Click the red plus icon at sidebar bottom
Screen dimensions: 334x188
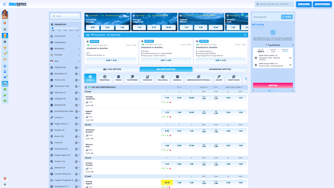5,179
